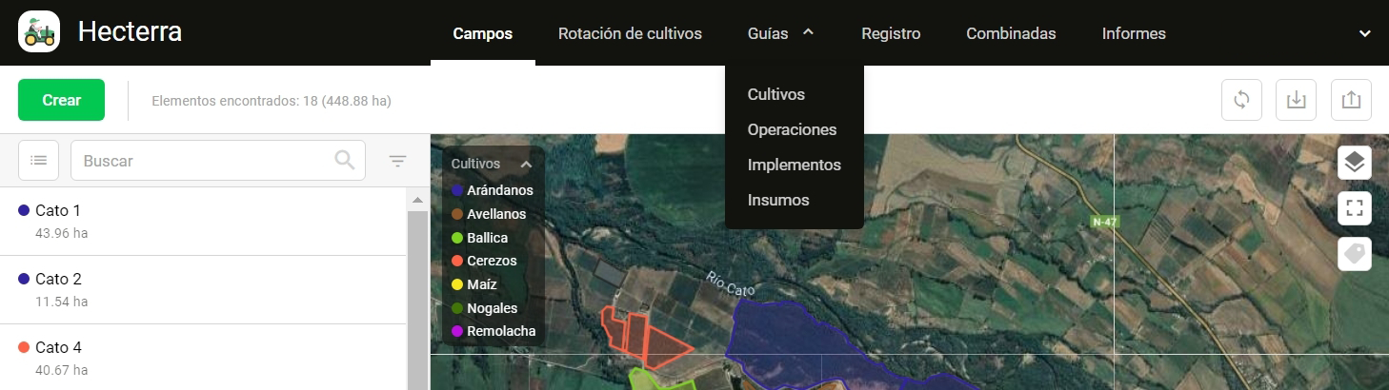Enter fullscreen map view

coord(1354,207)
